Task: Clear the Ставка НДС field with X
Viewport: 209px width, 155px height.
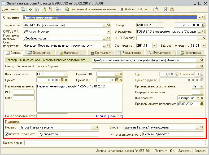Action: tap(121, 74)
